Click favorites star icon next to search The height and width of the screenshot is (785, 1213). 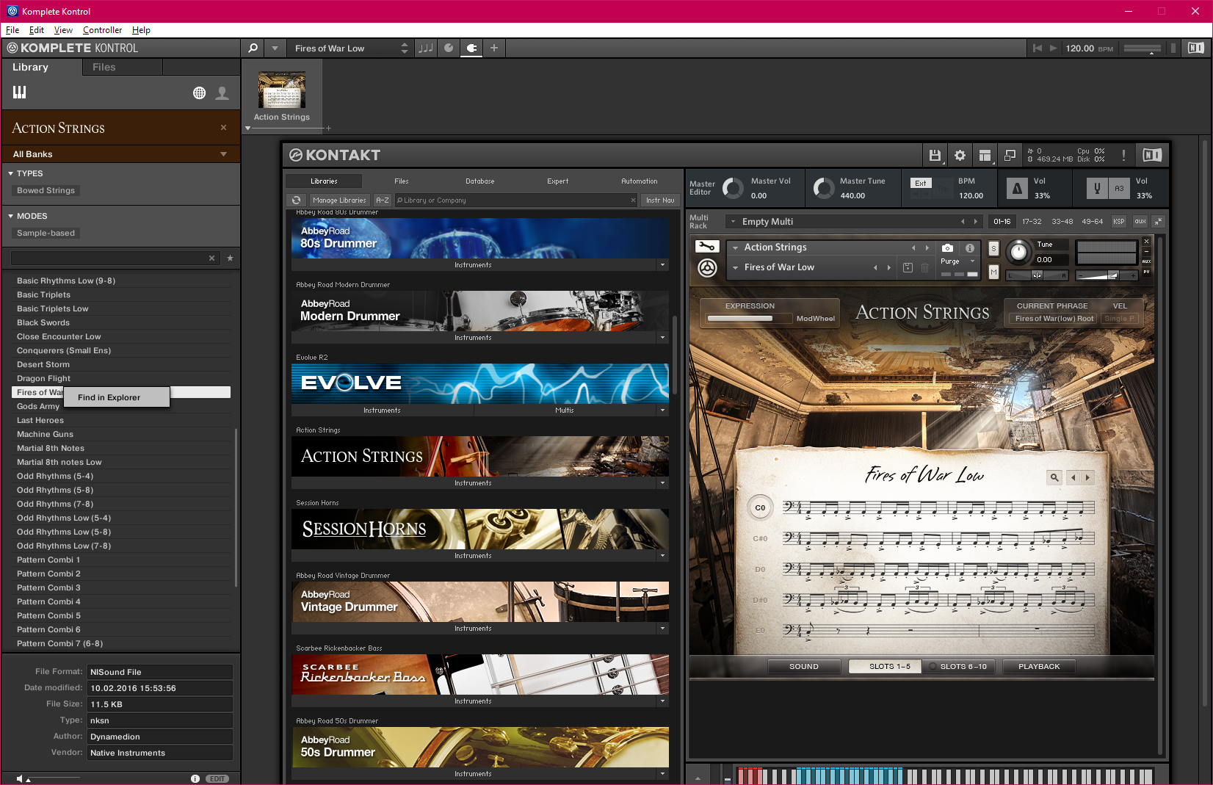(230, 258)
